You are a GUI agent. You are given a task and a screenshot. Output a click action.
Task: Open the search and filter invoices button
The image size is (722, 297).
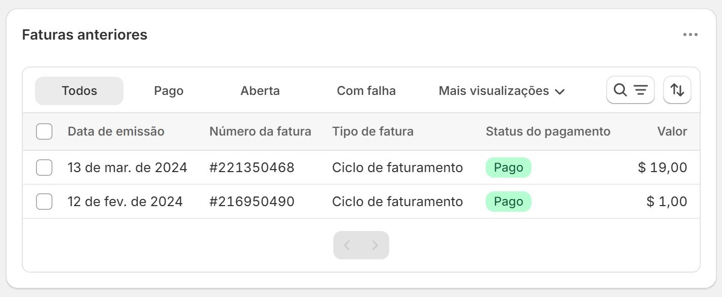630,90
